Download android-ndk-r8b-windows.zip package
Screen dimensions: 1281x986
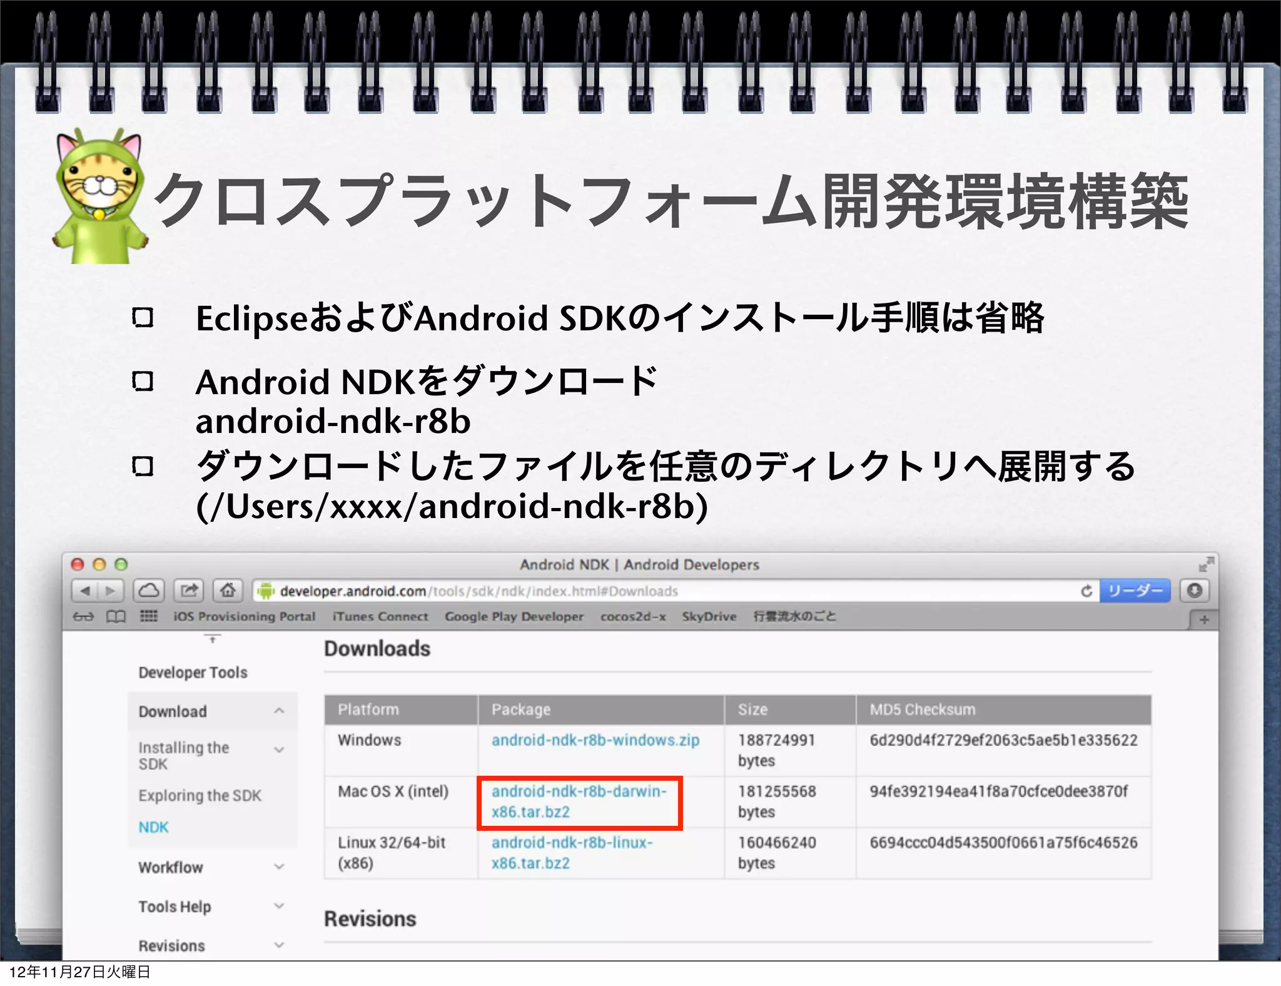[x=595, y=740]
